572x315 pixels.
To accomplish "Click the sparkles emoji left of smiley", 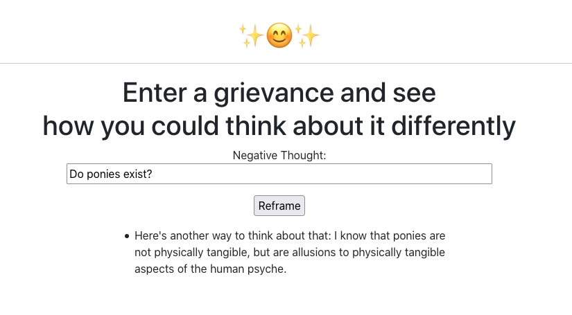I will (250, 35).
